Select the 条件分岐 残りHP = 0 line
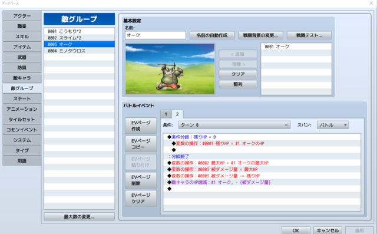 point(262,137)
